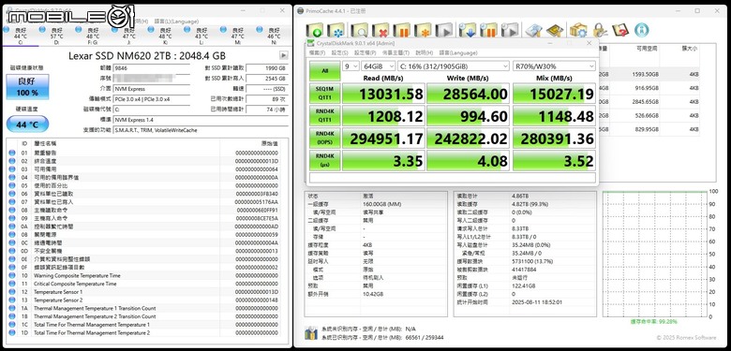The image size is (731, 351).
Task: Click the status dot beside Critical Composite Temperature Time
Action: coord(11,284)
